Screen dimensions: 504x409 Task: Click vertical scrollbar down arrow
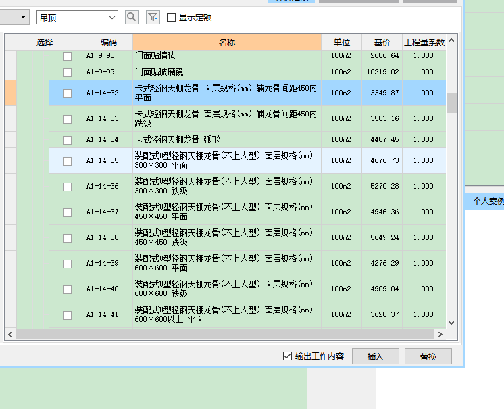[x=451, y=323]
